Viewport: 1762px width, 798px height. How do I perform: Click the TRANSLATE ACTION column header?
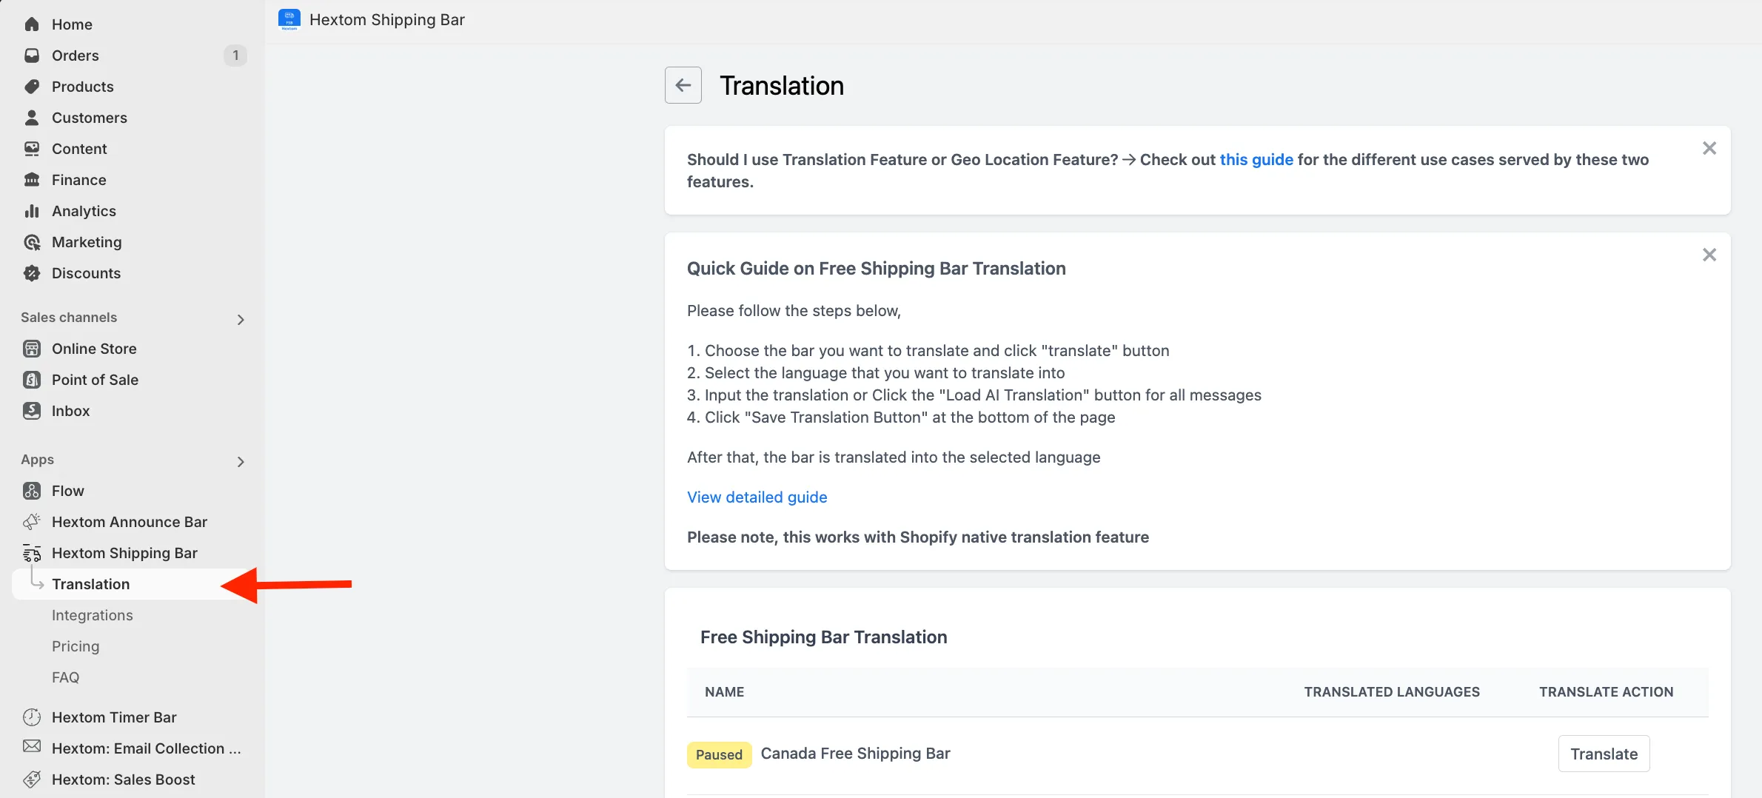tap(1606, 692)
